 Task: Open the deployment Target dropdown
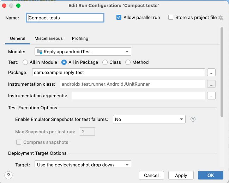coord(83,164)
